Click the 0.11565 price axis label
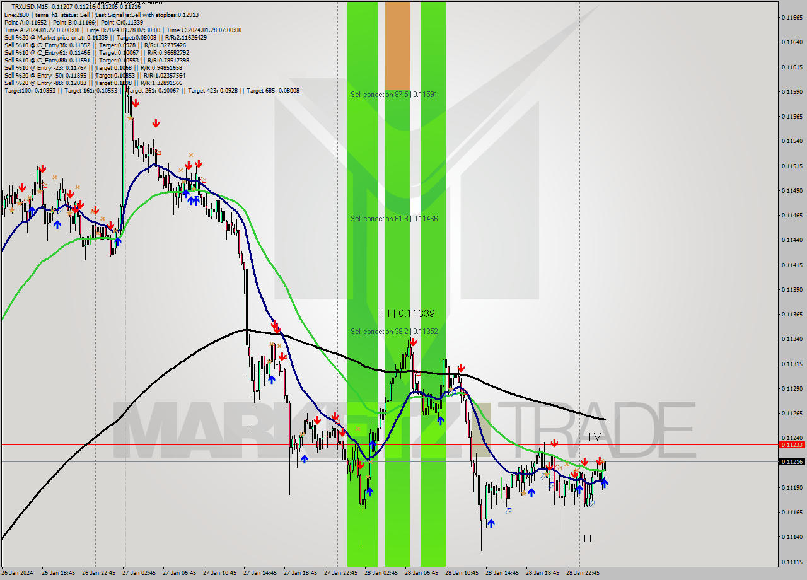The height and width of the screenshot is (580, 807). coord(792,116)
